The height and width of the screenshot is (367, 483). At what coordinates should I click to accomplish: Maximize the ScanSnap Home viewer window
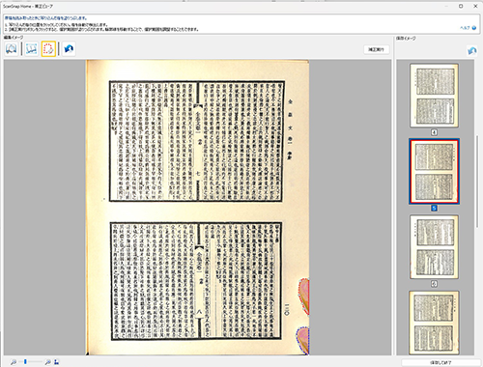point(461,6)
